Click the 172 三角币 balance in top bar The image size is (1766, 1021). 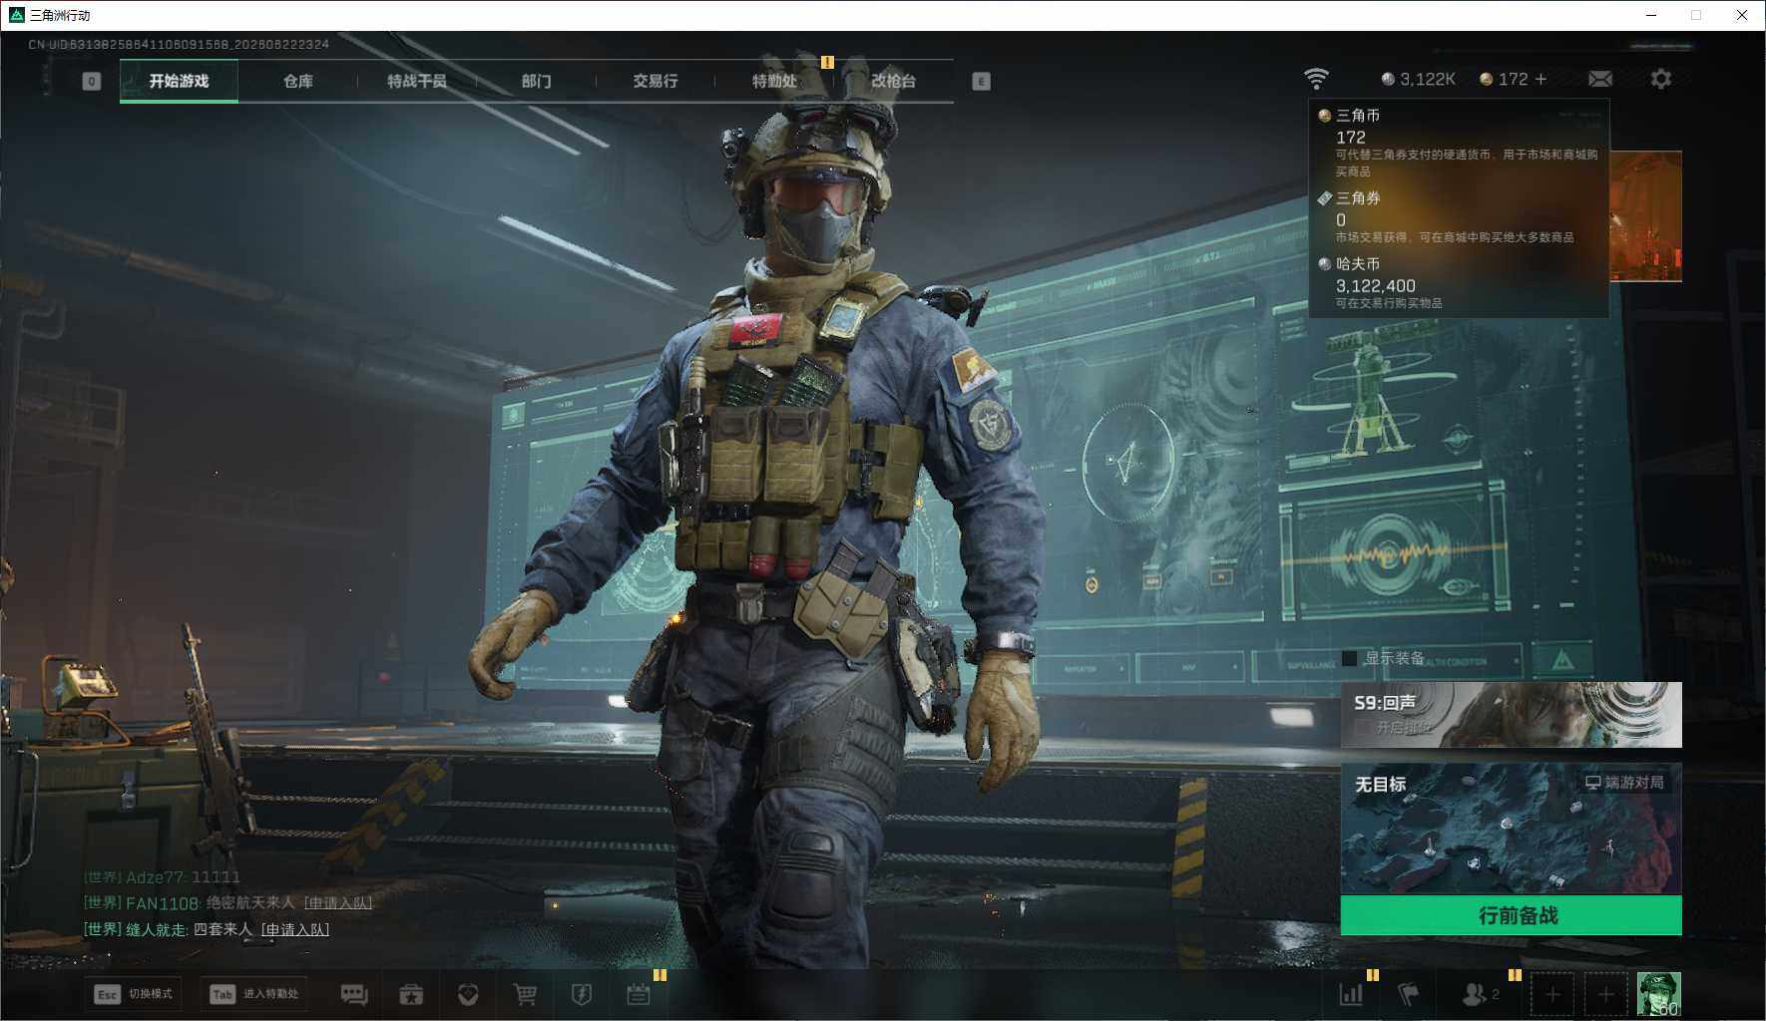(x=1504, y=79)
